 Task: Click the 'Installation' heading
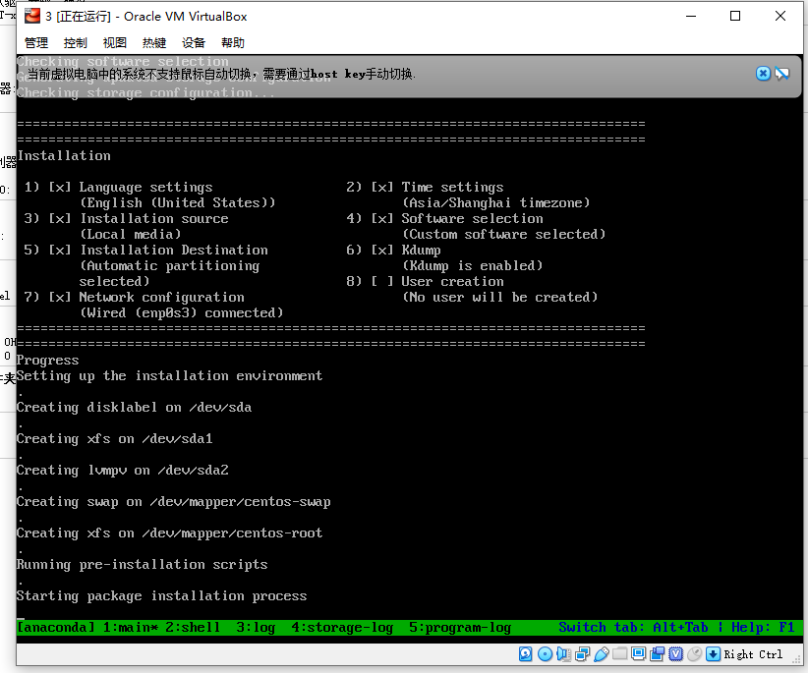pyautogui.click(x=64, y=155)
